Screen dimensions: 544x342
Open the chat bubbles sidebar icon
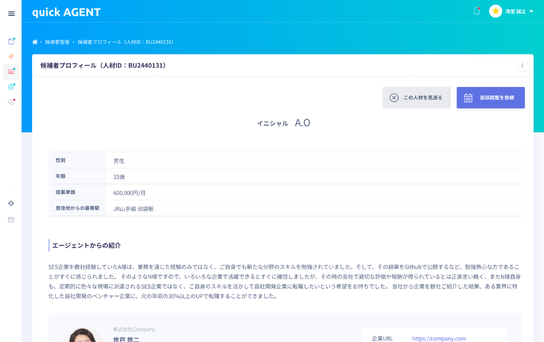pos(11,102)
